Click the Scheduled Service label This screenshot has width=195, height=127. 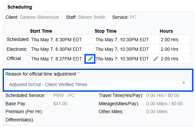point(25,95)
